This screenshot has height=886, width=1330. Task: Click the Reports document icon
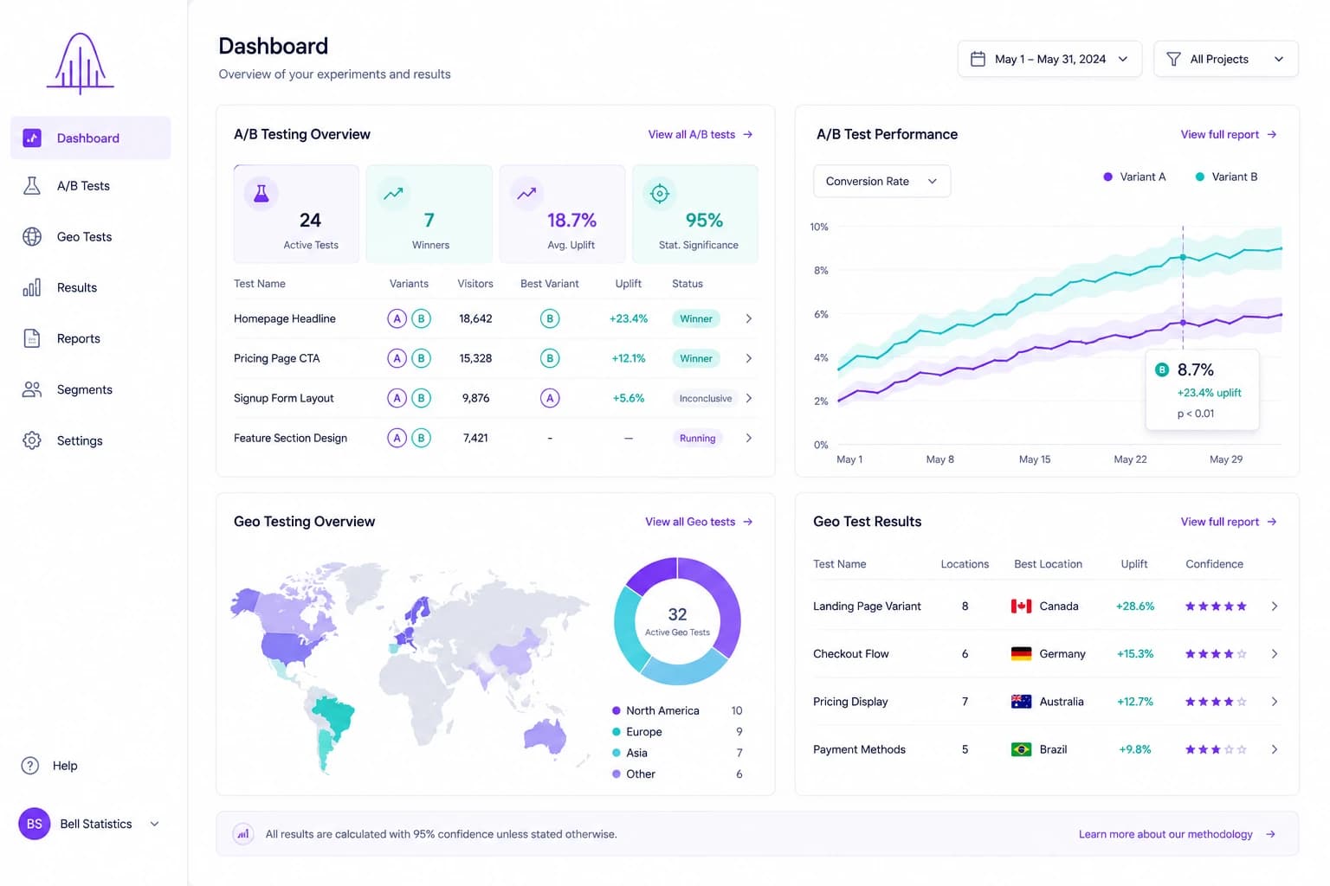(x=32, y=338)
